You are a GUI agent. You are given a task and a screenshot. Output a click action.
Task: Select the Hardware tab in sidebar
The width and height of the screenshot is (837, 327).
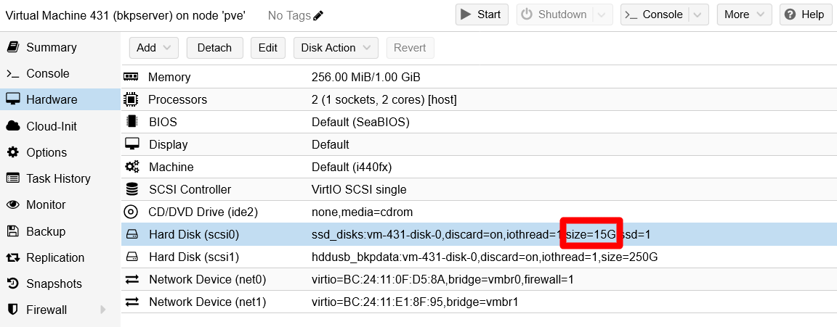pyautogui.click(x=60, y=99)
